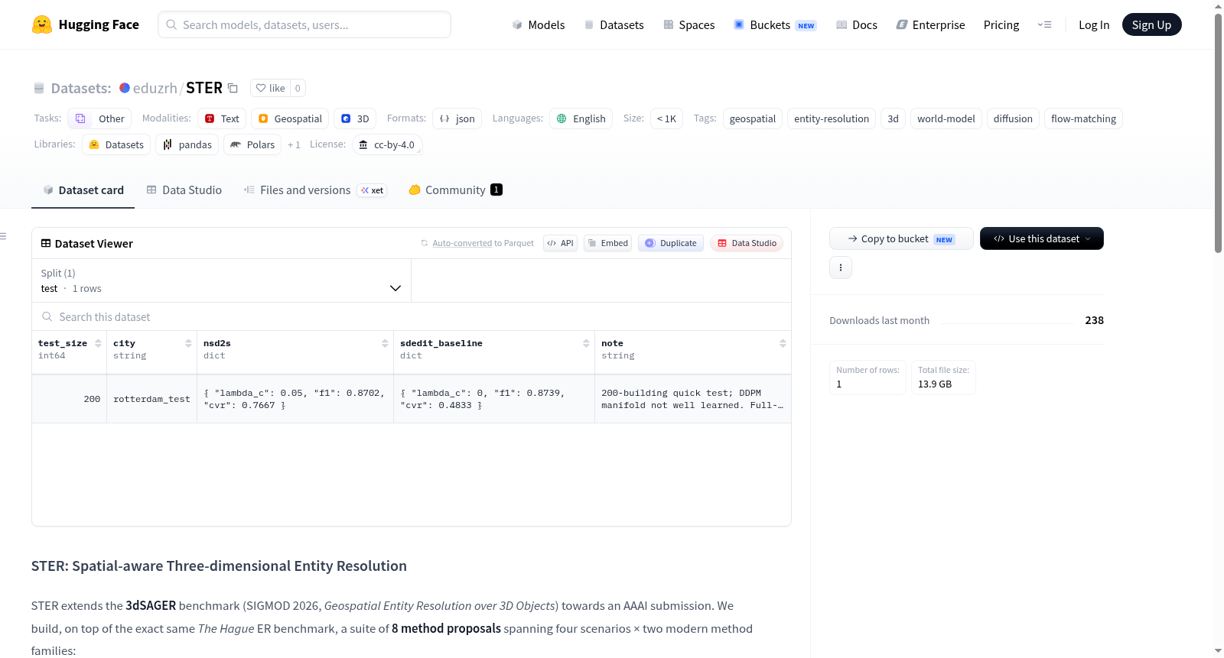Click the Log In link
Viewport: 1224px width, 658px height.
coord(1094,24)
